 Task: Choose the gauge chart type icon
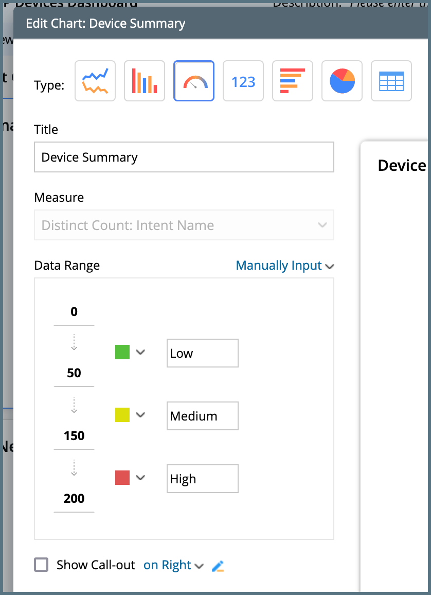coord(194,81)
